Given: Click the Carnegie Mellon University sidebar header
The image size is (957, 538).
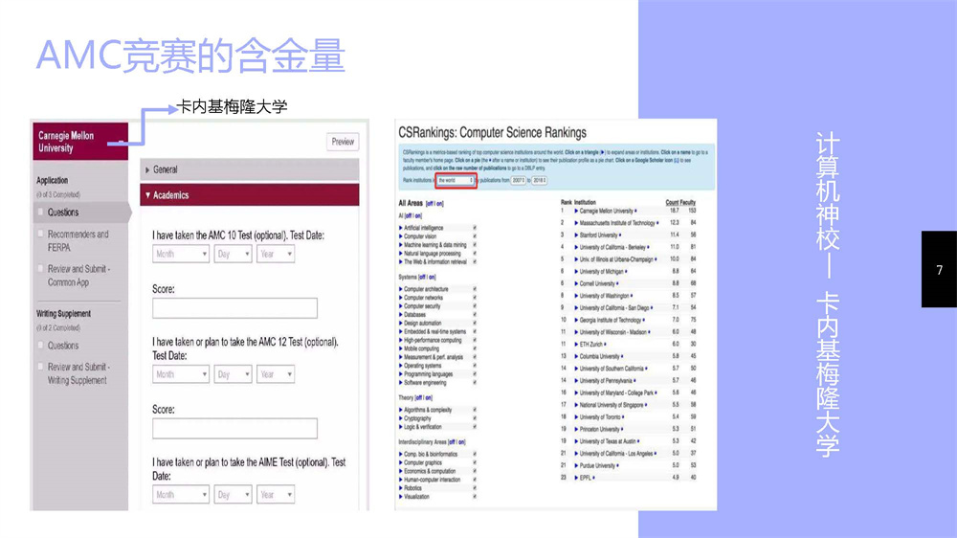Looking at the screenshot, I should (80, 142).
